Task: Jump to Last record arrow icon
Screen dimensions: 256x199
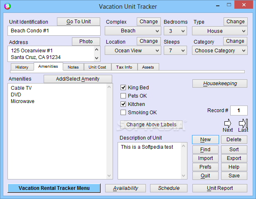Action: [243, 123]
